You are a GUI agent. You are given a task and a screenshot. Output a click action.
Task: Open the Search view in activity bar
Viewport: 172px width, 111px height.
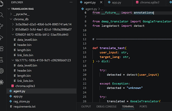[2, 15]
